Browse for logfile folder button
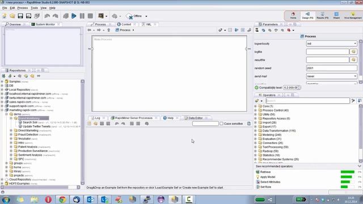The width and height of the screenshot is (363, 204). tap(353, 52)
